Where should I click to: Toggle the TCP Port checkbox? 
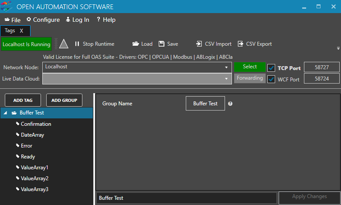[x=271, y=68]
